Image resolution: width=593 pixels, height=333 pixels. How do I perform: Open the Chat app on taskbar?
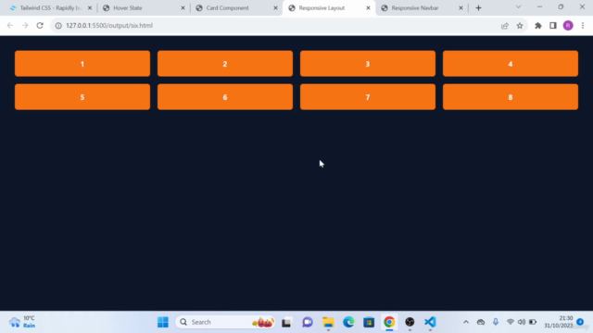click(308, 322)
